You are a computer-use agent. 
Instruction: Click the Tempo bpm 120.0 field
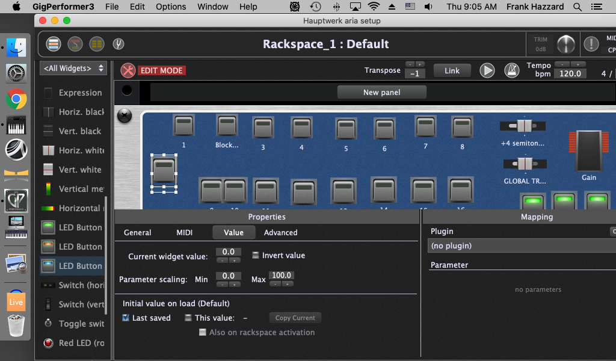coord(570,73)
